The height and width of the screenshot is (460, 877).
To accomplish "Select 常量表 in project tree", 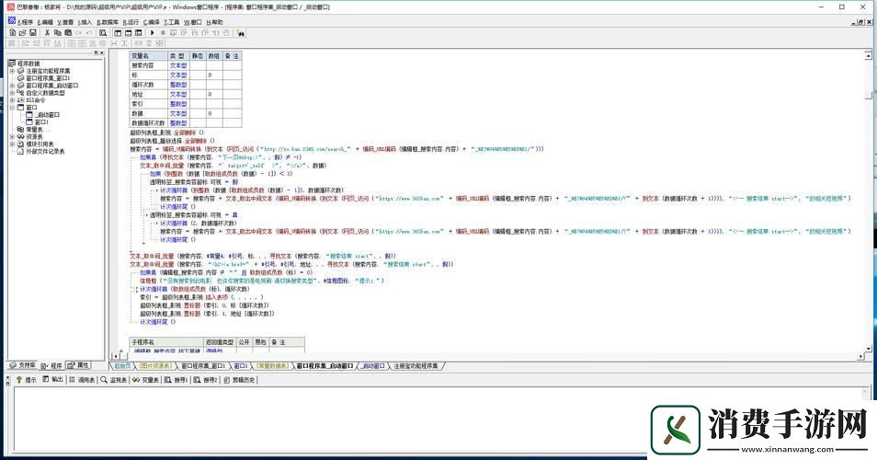I will point(38,130).
